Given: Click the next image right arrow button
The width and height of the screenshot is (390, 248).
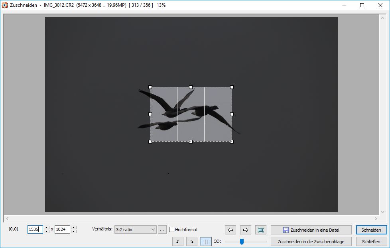Looking at the screenshot, I should (246, 230).
